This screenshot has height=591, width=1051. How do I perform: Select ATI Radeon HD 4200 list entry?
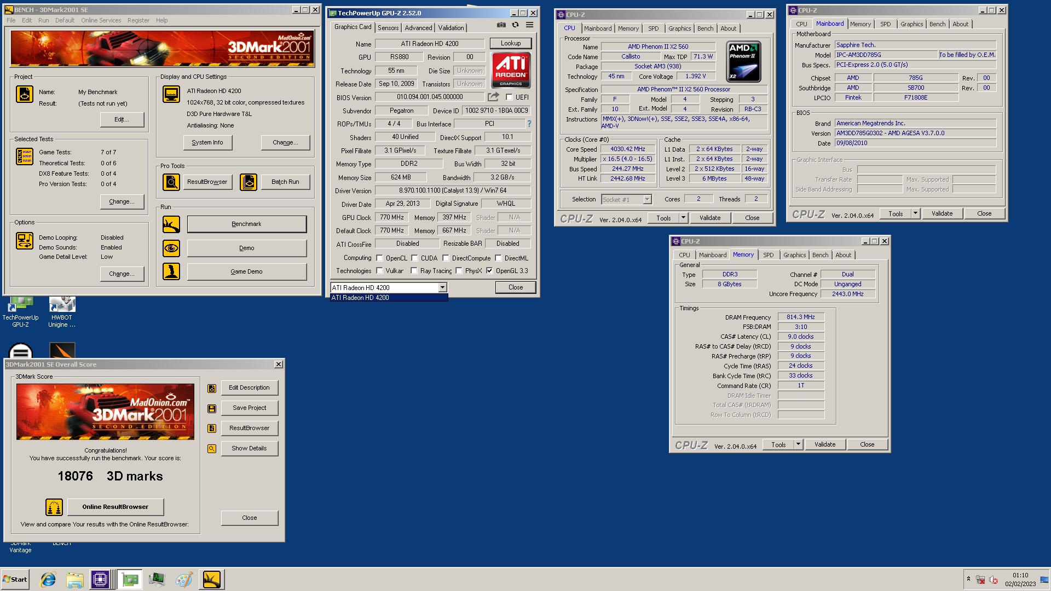[389, 298]
